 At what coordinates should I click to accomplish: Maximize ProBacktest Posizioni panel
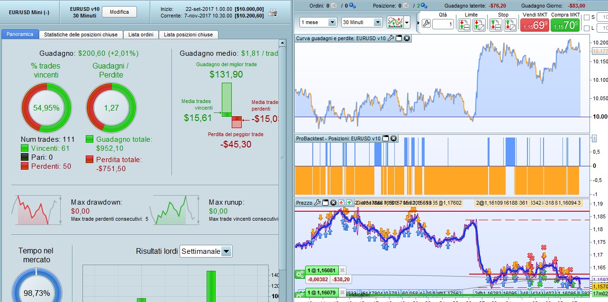pyautogui.click(x=385, y=138)
